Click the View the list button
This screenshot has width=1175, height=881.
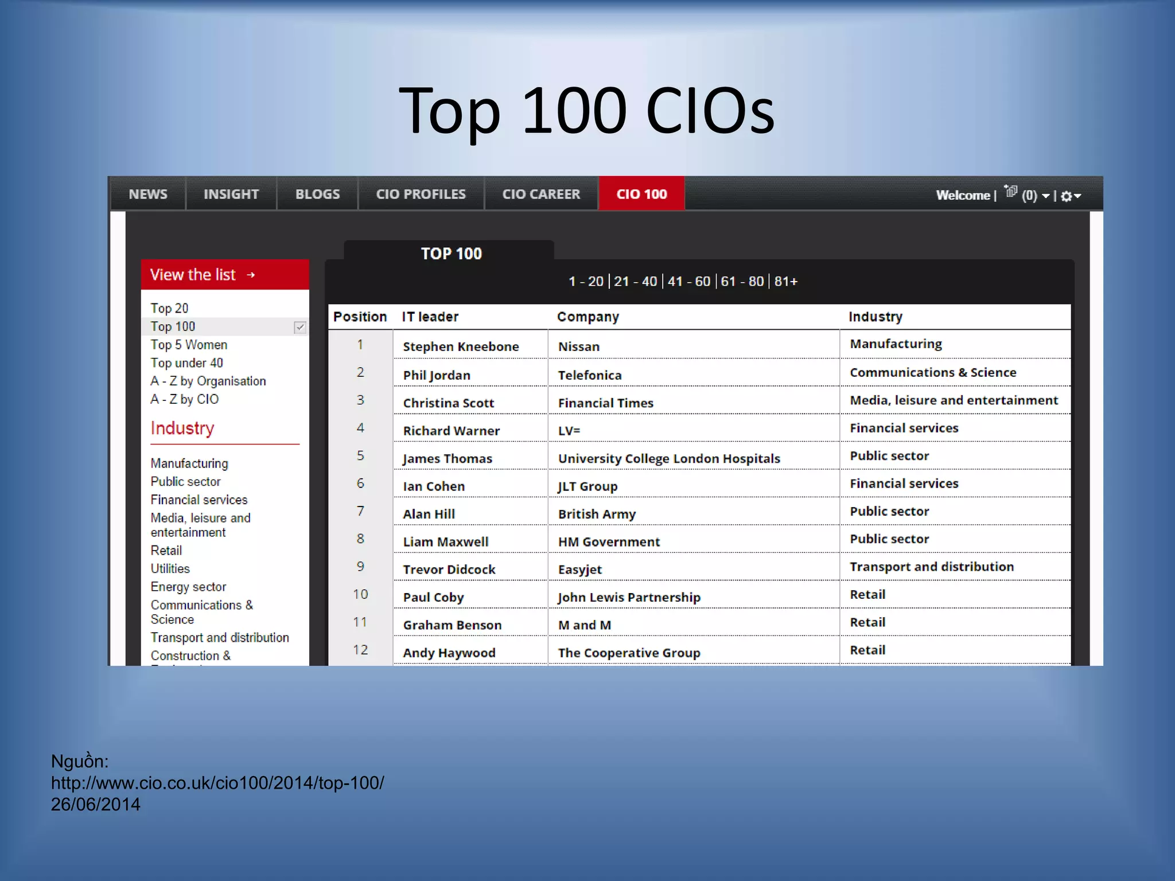(x=225, y=275)
